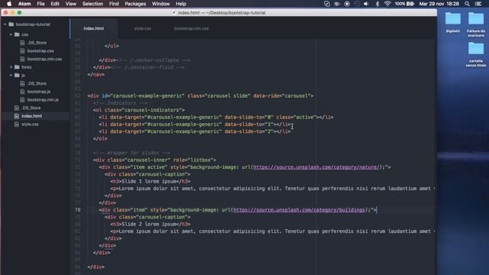Click the closing </nav> tag line
This screenshot has width=489, height=275.
click(x=96, y=75)
